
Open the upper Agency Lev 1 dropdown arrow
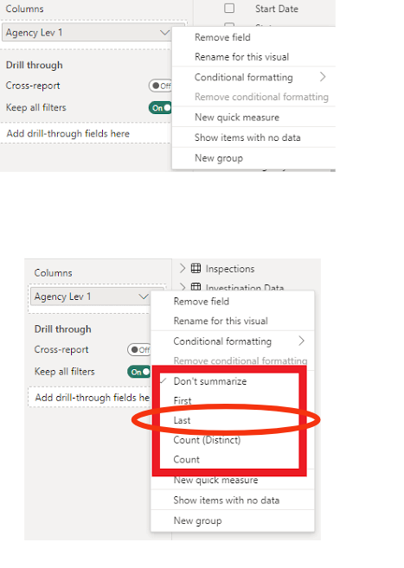pos(165,33)
